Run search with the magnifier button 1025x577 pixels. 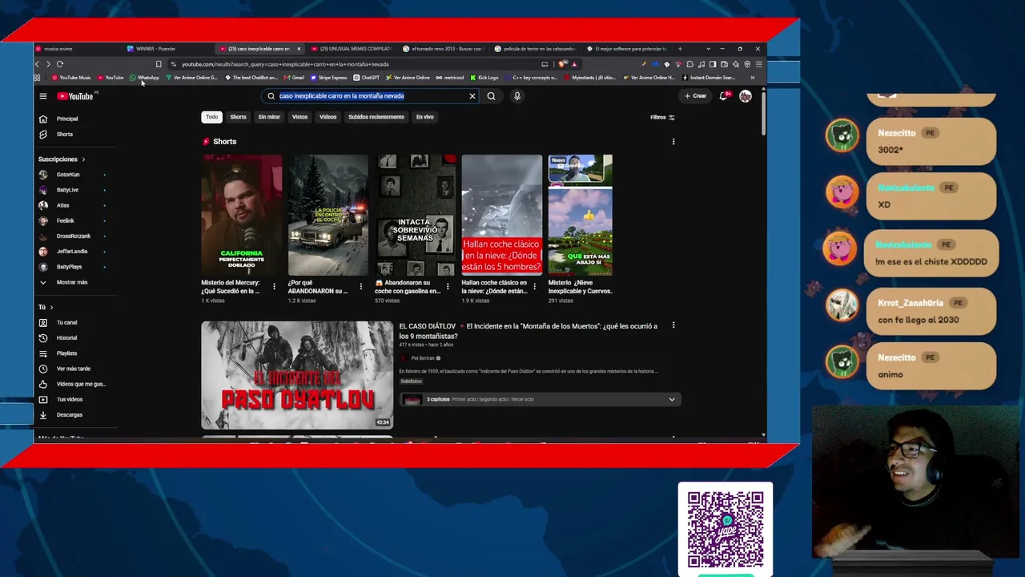(491, 96)
